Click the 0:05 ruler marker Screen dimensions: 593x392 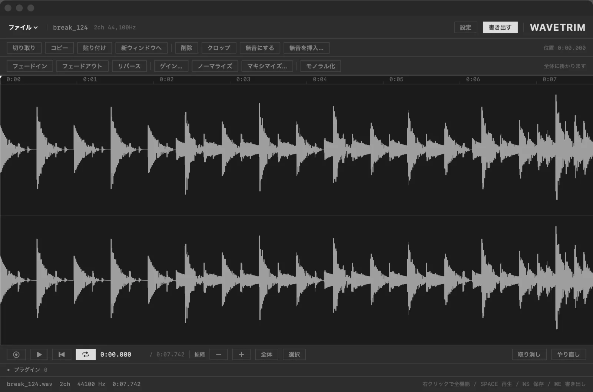[397, 79]
